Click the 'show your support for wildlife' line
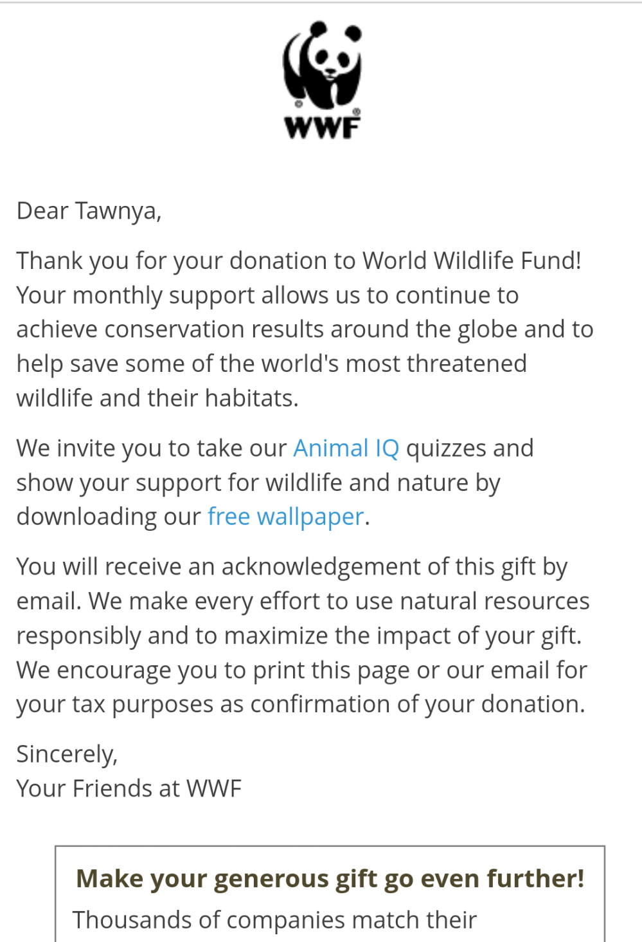 click(258, 483)
